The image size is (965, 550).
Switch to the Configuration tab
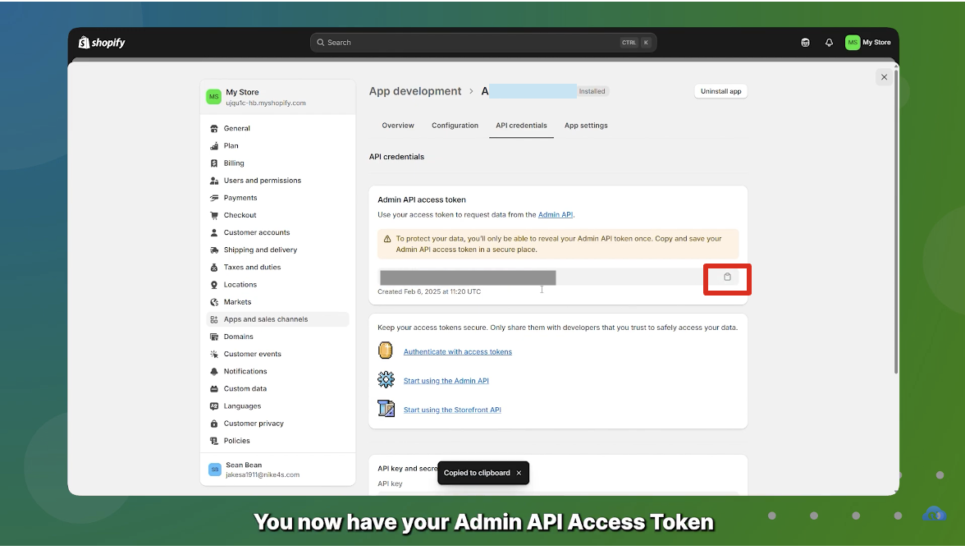pos(455,125)
